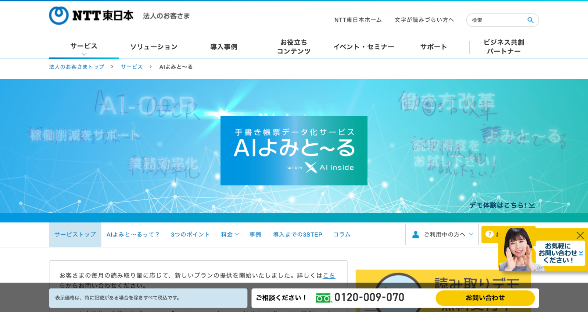588x312 pixels.
Task: Open イベント・セミナー menu
Action: coord(364,47)
